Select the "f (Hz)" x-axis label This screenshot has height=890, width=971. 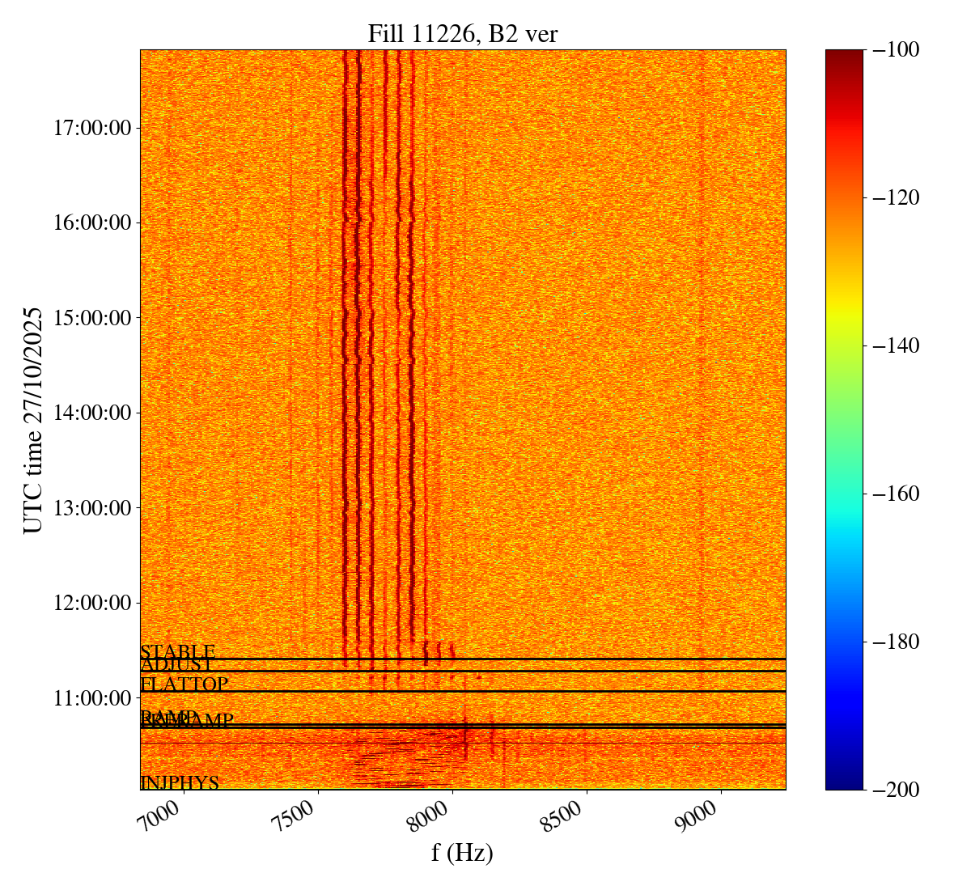462,853
